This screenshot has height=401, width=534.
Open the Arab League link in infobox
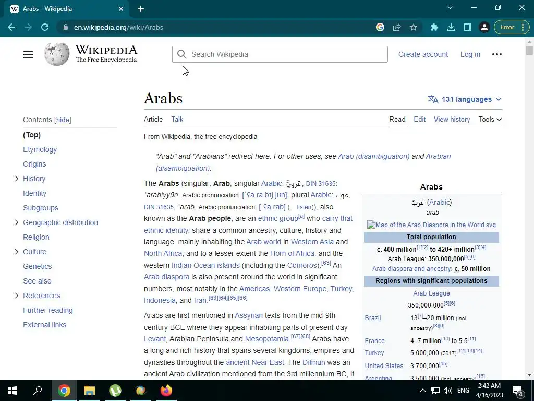431,293
